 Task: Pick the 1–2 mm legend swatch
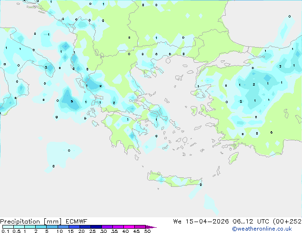30,227
